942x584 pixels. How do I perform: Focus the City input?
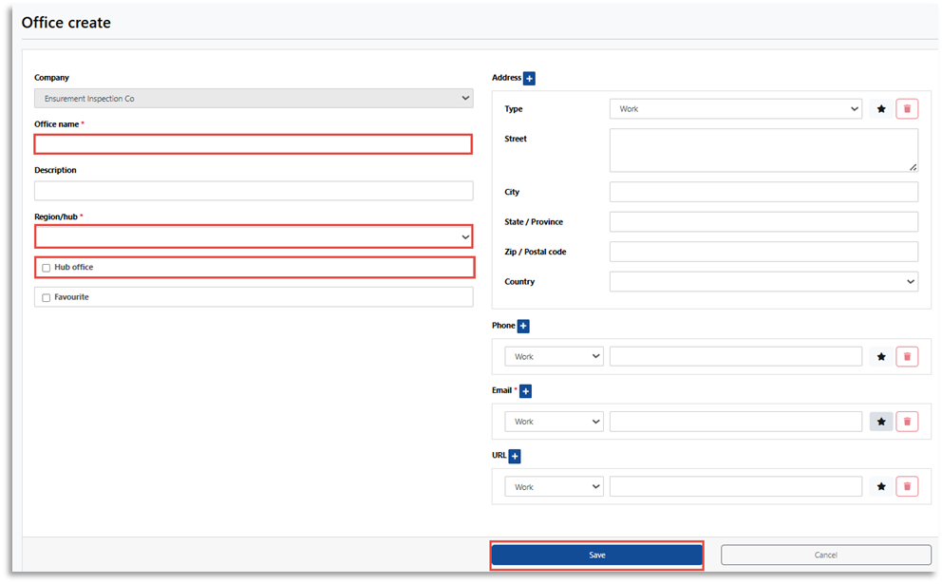[763, 192]
